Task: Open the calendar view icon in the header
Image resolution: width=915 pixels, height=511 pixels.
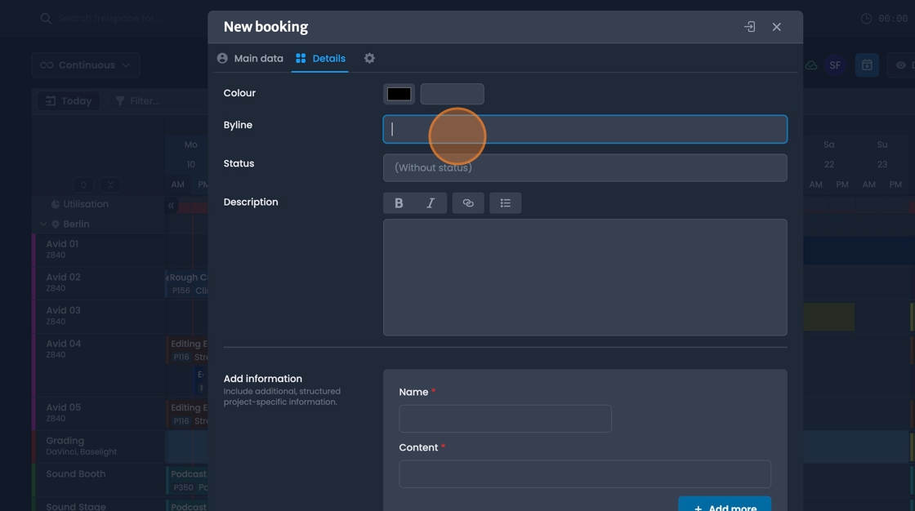Action: click(x=867, y=64)
